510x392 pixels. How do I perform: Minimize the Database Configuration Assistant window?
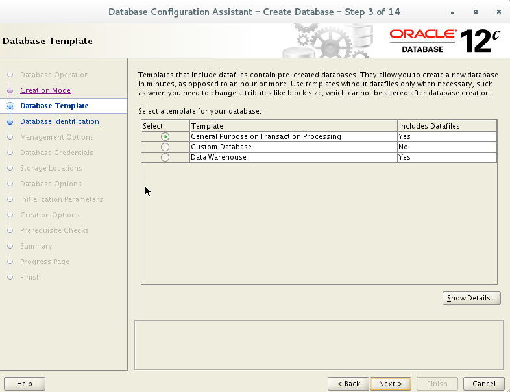(452, 12)
